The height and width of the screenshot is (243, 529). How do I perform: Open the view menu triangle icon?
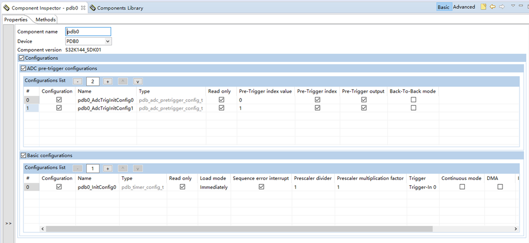pyautogui.click(x=513, y=6)
